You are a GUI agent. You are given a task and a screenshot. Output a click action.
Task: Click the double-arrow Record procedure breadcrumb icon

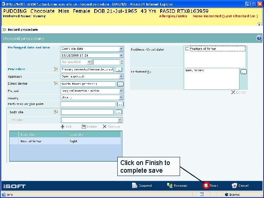[4, 30]
